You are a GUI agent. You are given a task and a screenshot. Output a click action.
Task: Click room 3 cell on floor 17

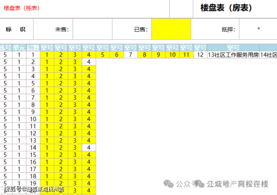coord(75,169)
